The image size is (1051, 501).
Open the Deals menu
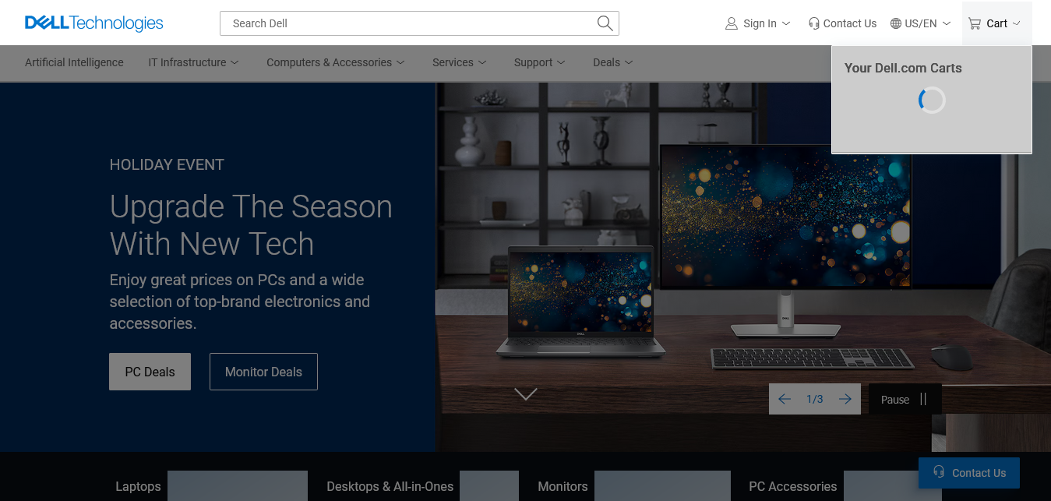tap(612, 62)
